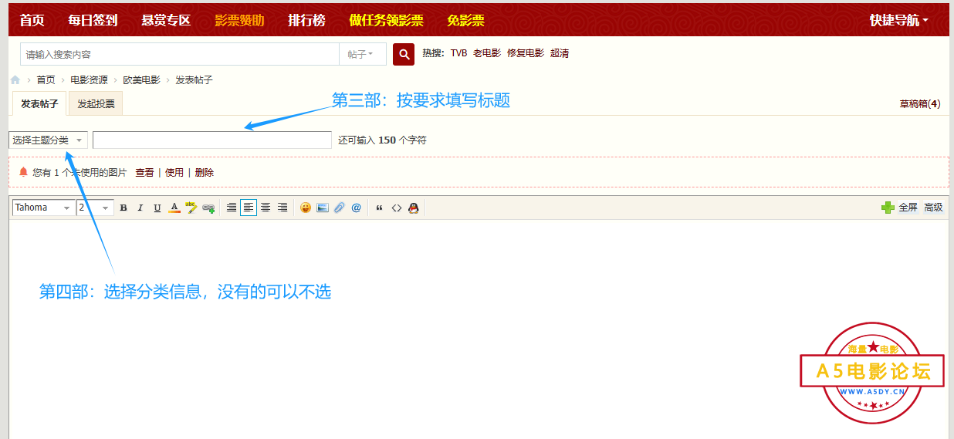Open the Tahoma font family dropdown

pos(43,208)
